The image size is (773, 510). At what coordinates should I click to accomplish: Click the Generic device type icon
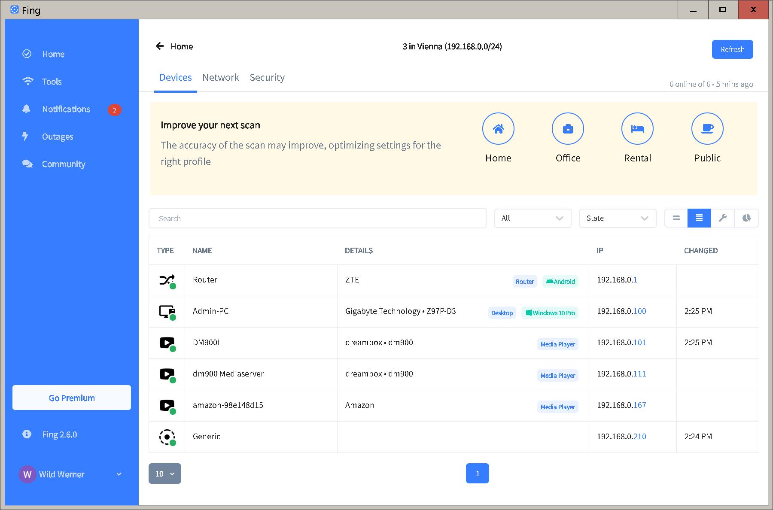coord(167,437)
